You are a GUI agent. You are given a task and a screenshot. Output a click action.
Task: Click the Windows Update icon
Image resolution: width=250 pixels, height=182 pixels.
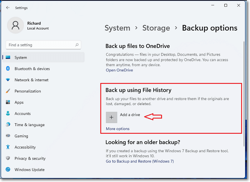click(8, 170)
